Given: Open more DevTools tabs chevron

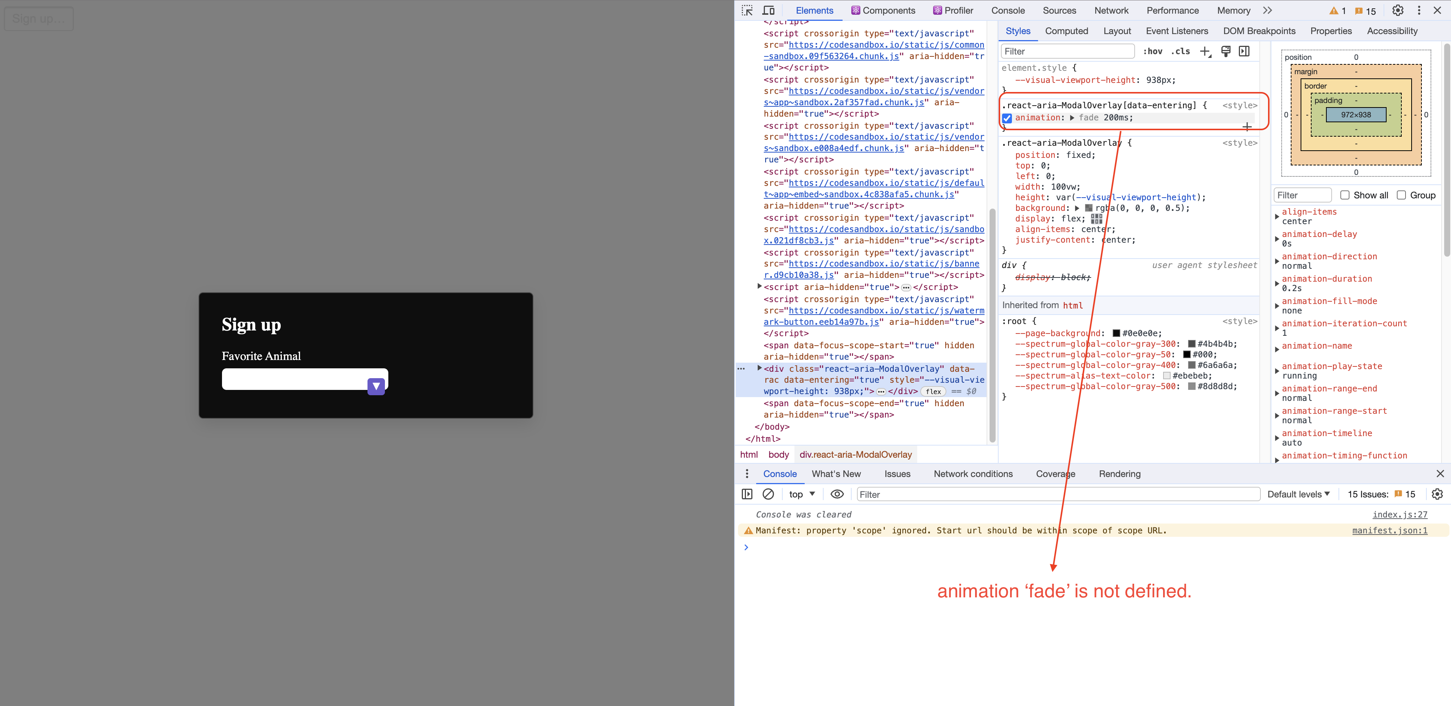Looking at the screenshot, I should tap(1267, 11).
